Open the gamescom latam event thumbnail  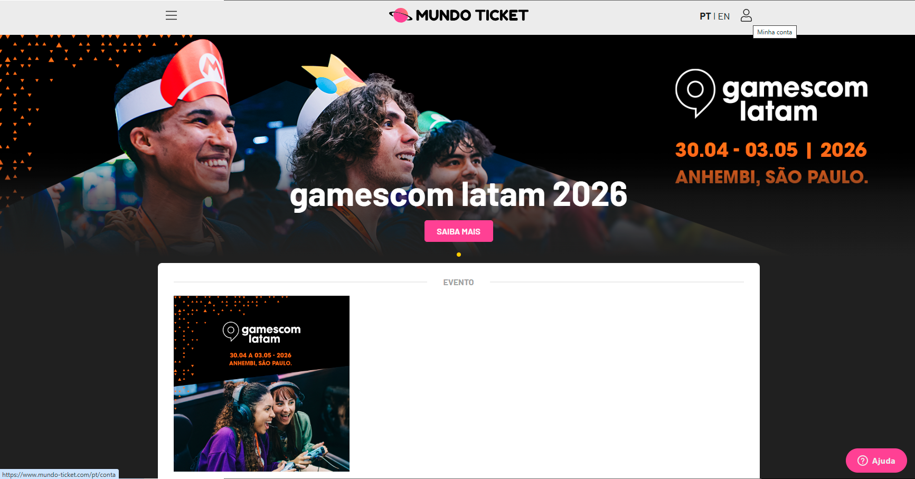[x=261, y=383]
